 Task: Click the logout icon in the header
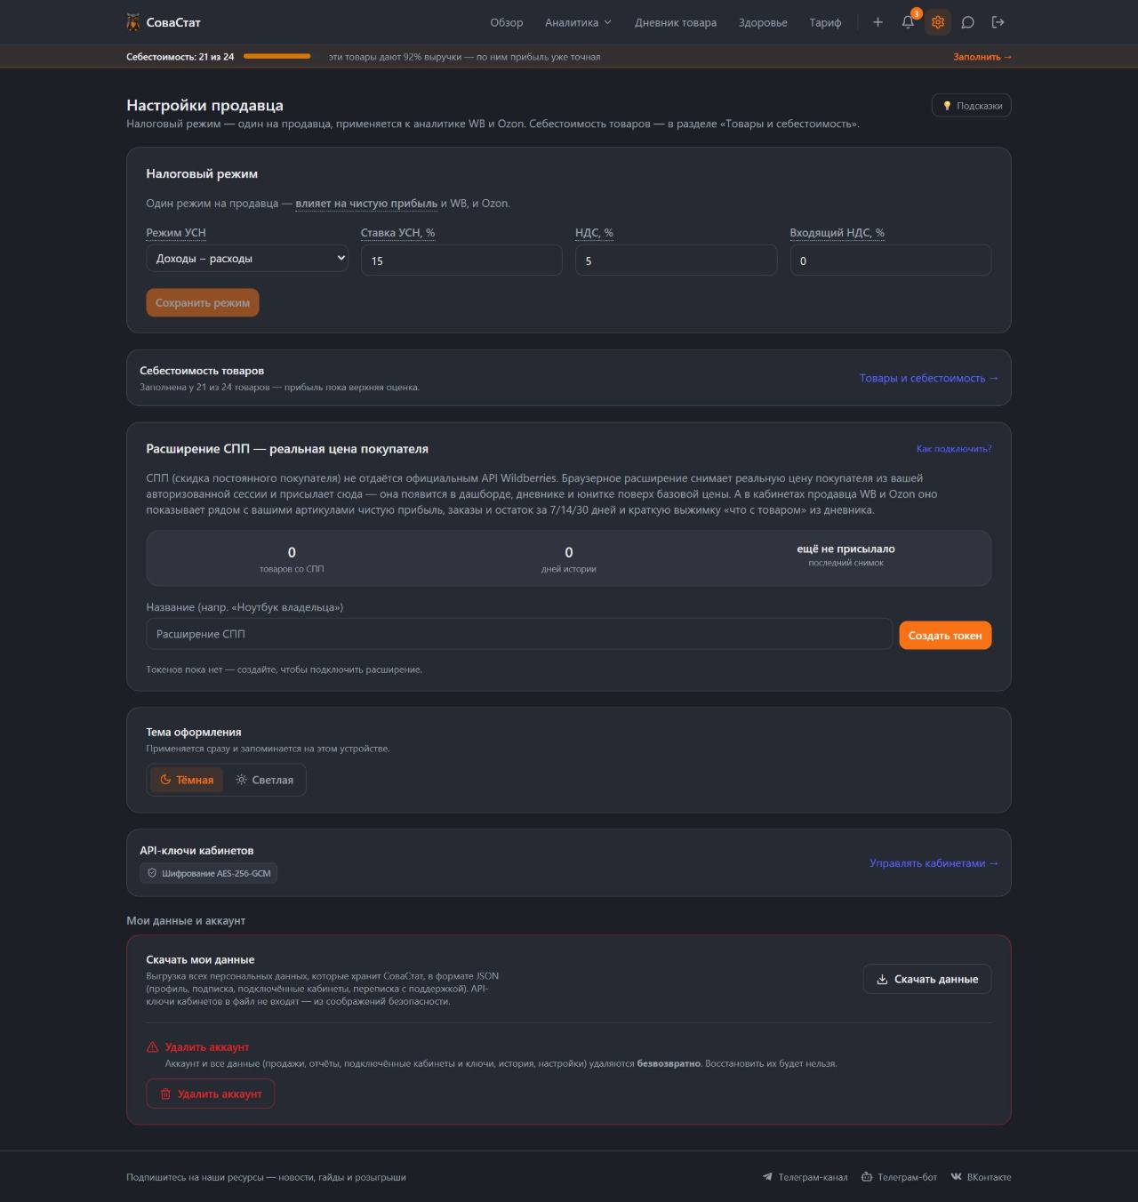click(x=998, y=22)
